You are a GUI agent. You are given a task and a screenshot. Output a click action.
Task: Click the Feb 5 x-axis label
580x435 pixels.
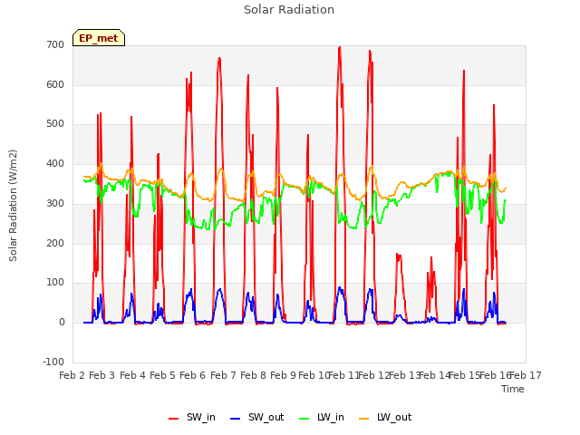click(162, 375)
